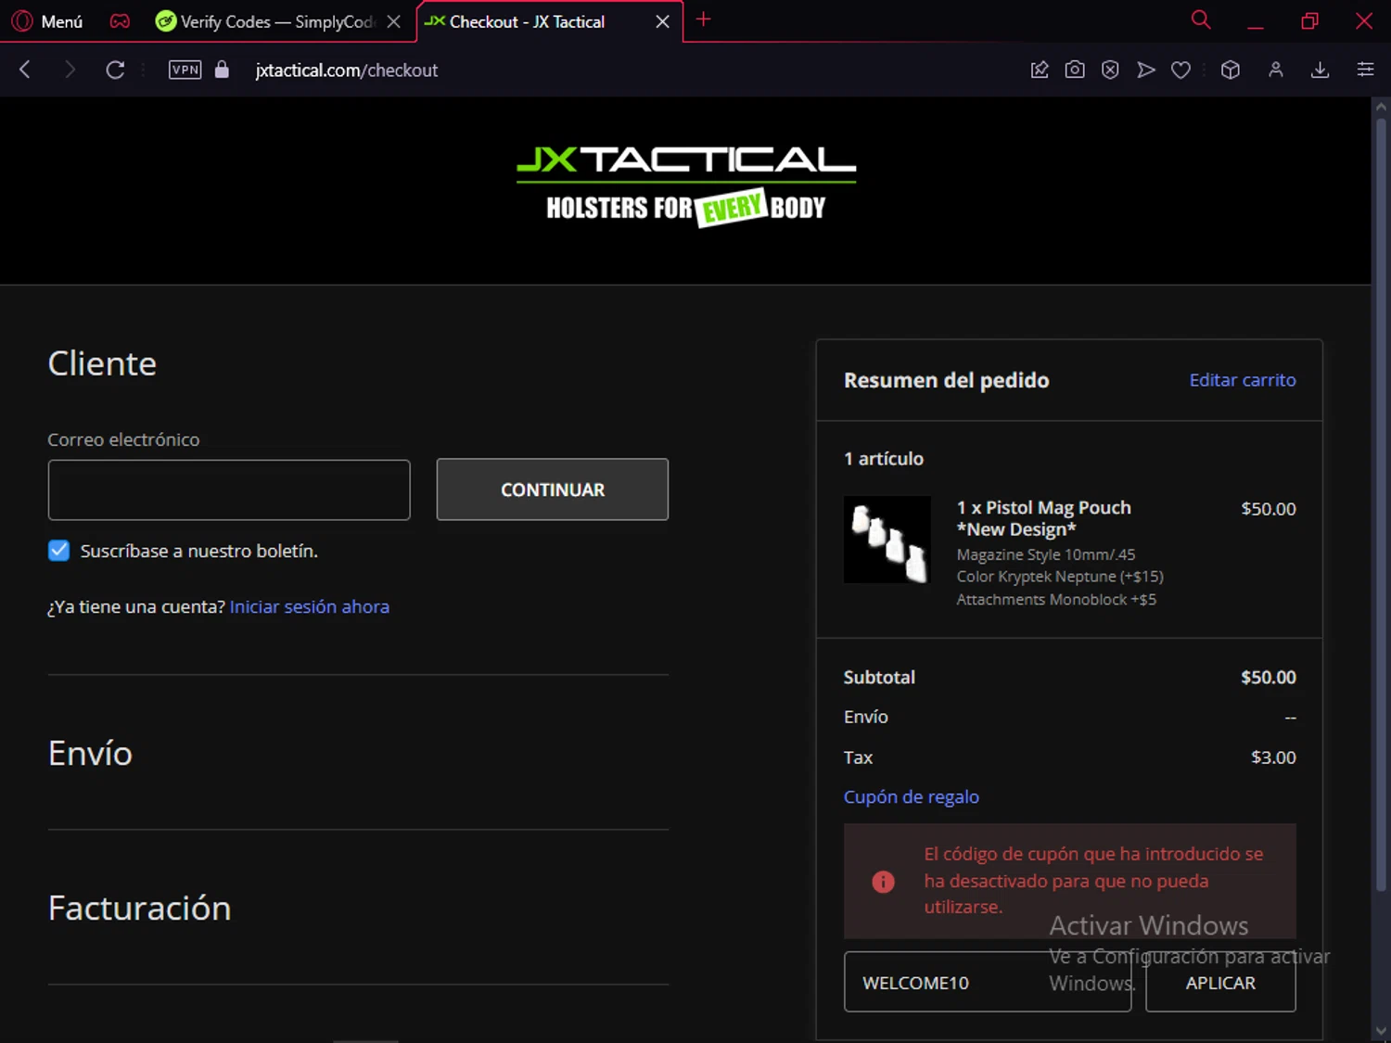Click scrollbar up arrow
Screen dimensions: 1391x1043
[1381, 106]
